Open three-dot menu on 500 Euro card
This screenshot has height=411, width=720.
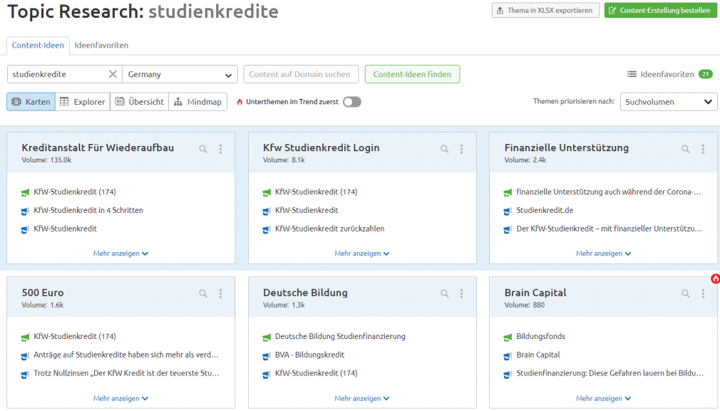(x=220, y=293)
